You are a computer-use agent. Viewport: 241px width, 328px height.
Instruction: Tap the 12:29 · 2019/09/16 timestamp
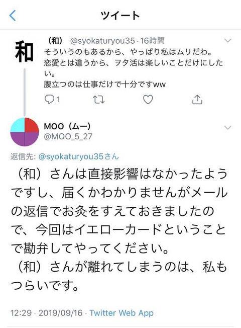click(46, 313)
